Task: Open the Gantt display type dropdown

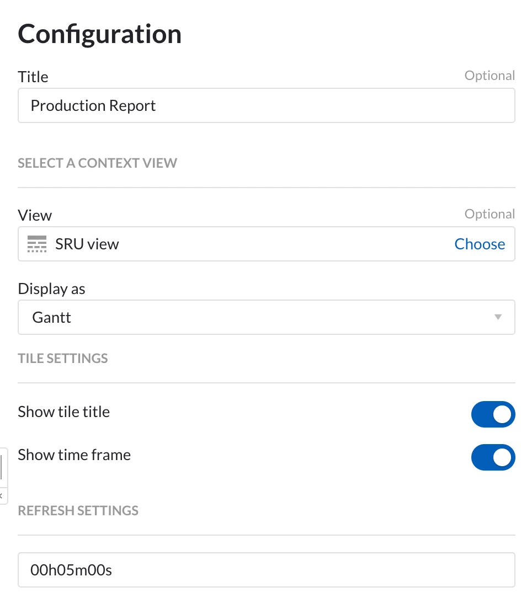Action: 267,317
